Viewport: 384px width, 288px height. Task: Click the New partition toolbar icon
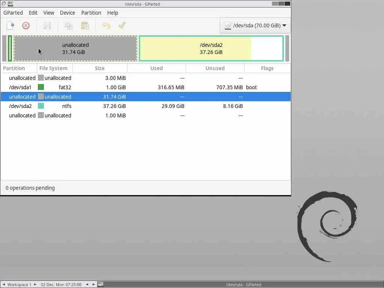[x=10, y=25]
